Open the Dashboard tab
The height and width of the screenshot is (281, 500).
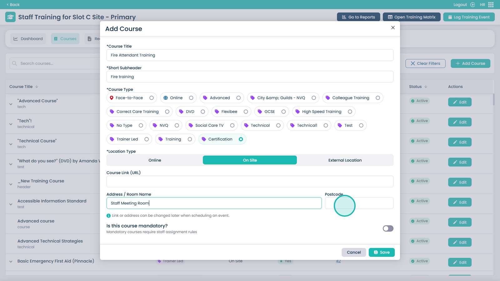point(28,39)
